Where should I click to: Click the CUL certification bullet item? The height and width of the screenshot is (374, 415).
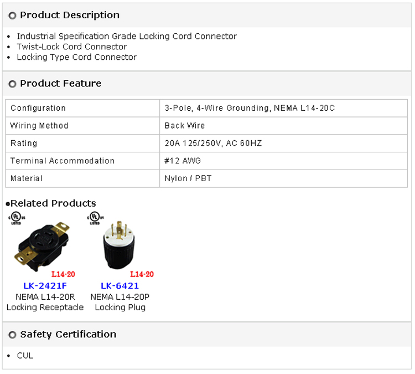(25, 356)
